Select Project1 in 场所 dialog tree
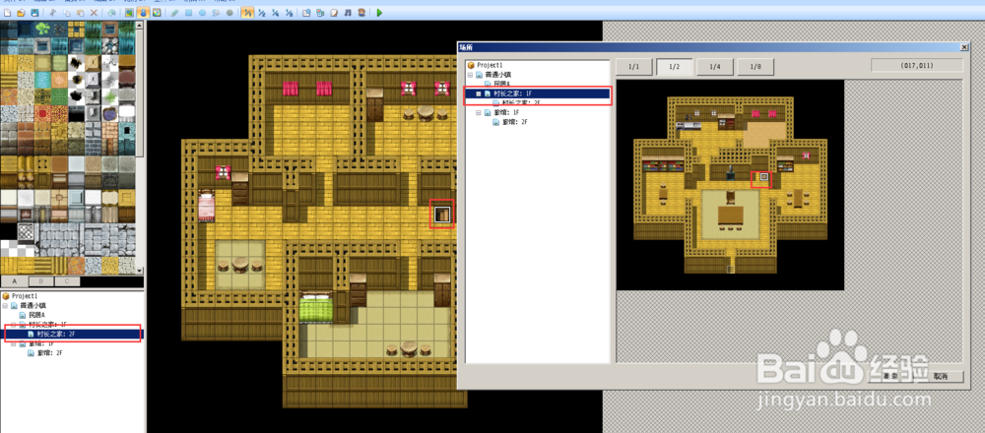This screenshot has width=985, height=433. tap(490, 65)
